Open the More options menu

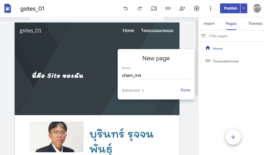[210, 9]
